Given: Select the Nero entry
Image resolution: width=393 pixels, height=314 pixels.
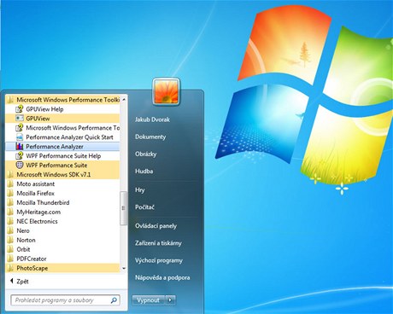Looking at the screenshot, I should coord(62,230).
